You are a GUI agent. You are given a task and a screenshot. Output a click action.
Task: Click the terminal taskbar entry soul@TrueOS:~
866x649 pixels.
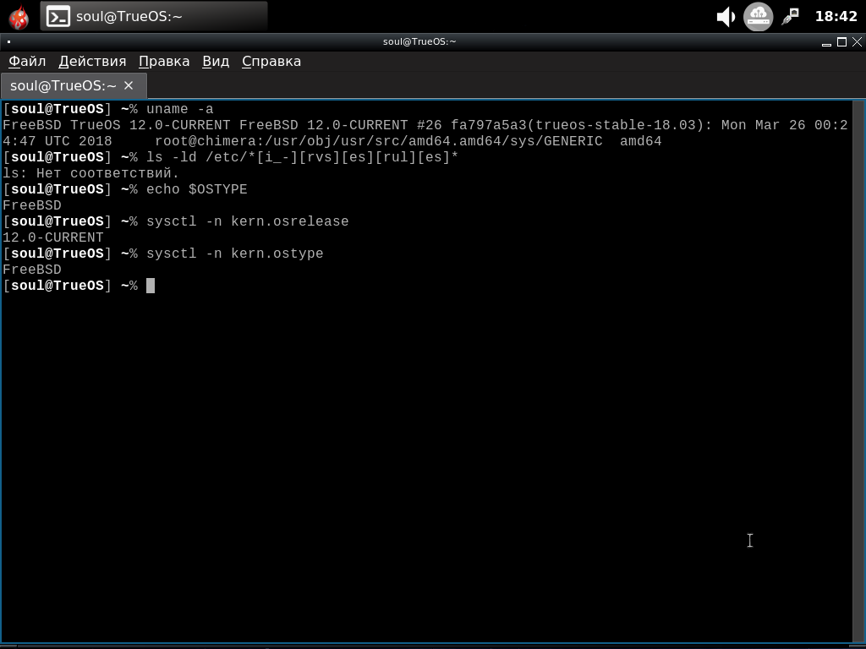coord(154,16)
